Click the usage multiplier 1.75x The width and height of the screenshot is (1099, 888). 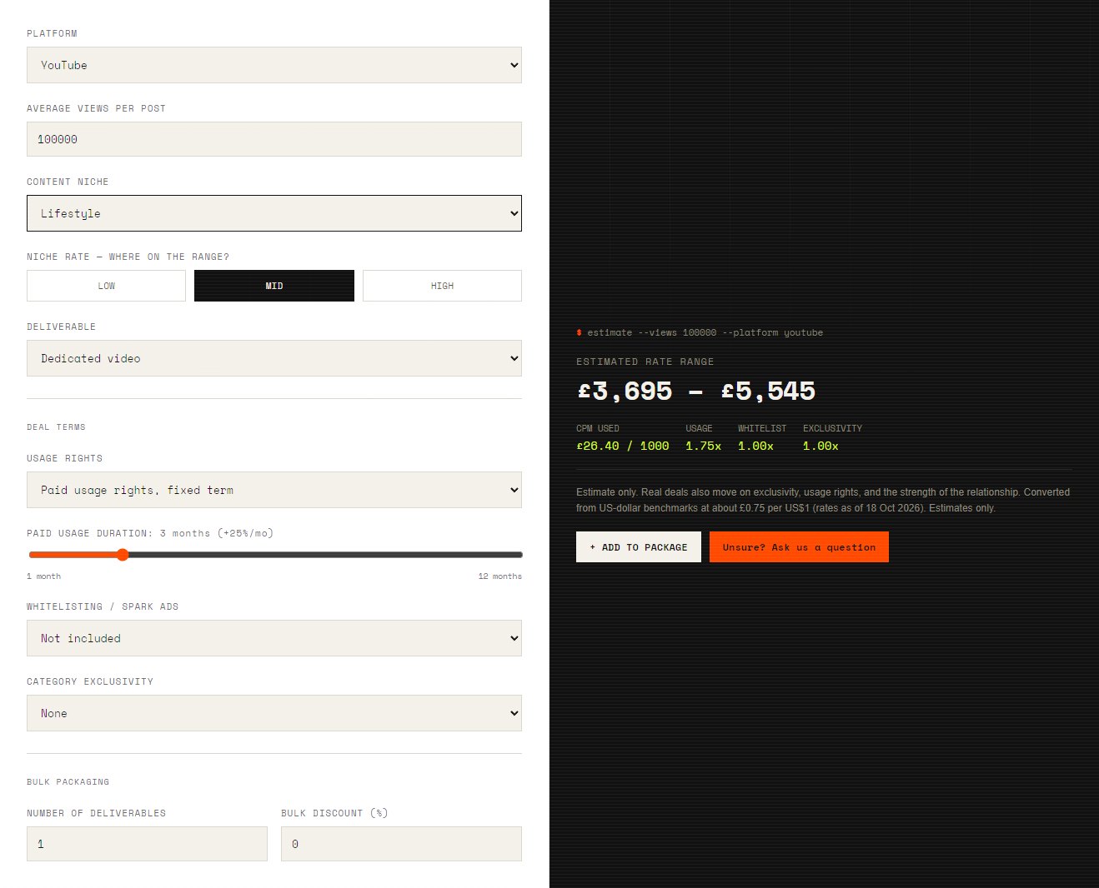tap(704, 446)
